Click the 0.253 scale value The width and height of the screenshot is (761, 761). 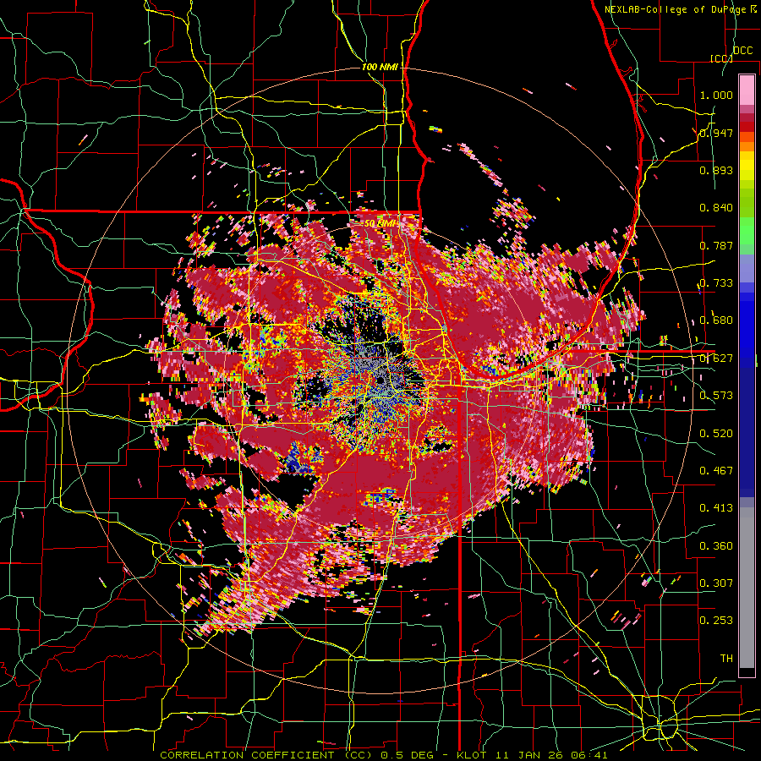click(716, 621)
